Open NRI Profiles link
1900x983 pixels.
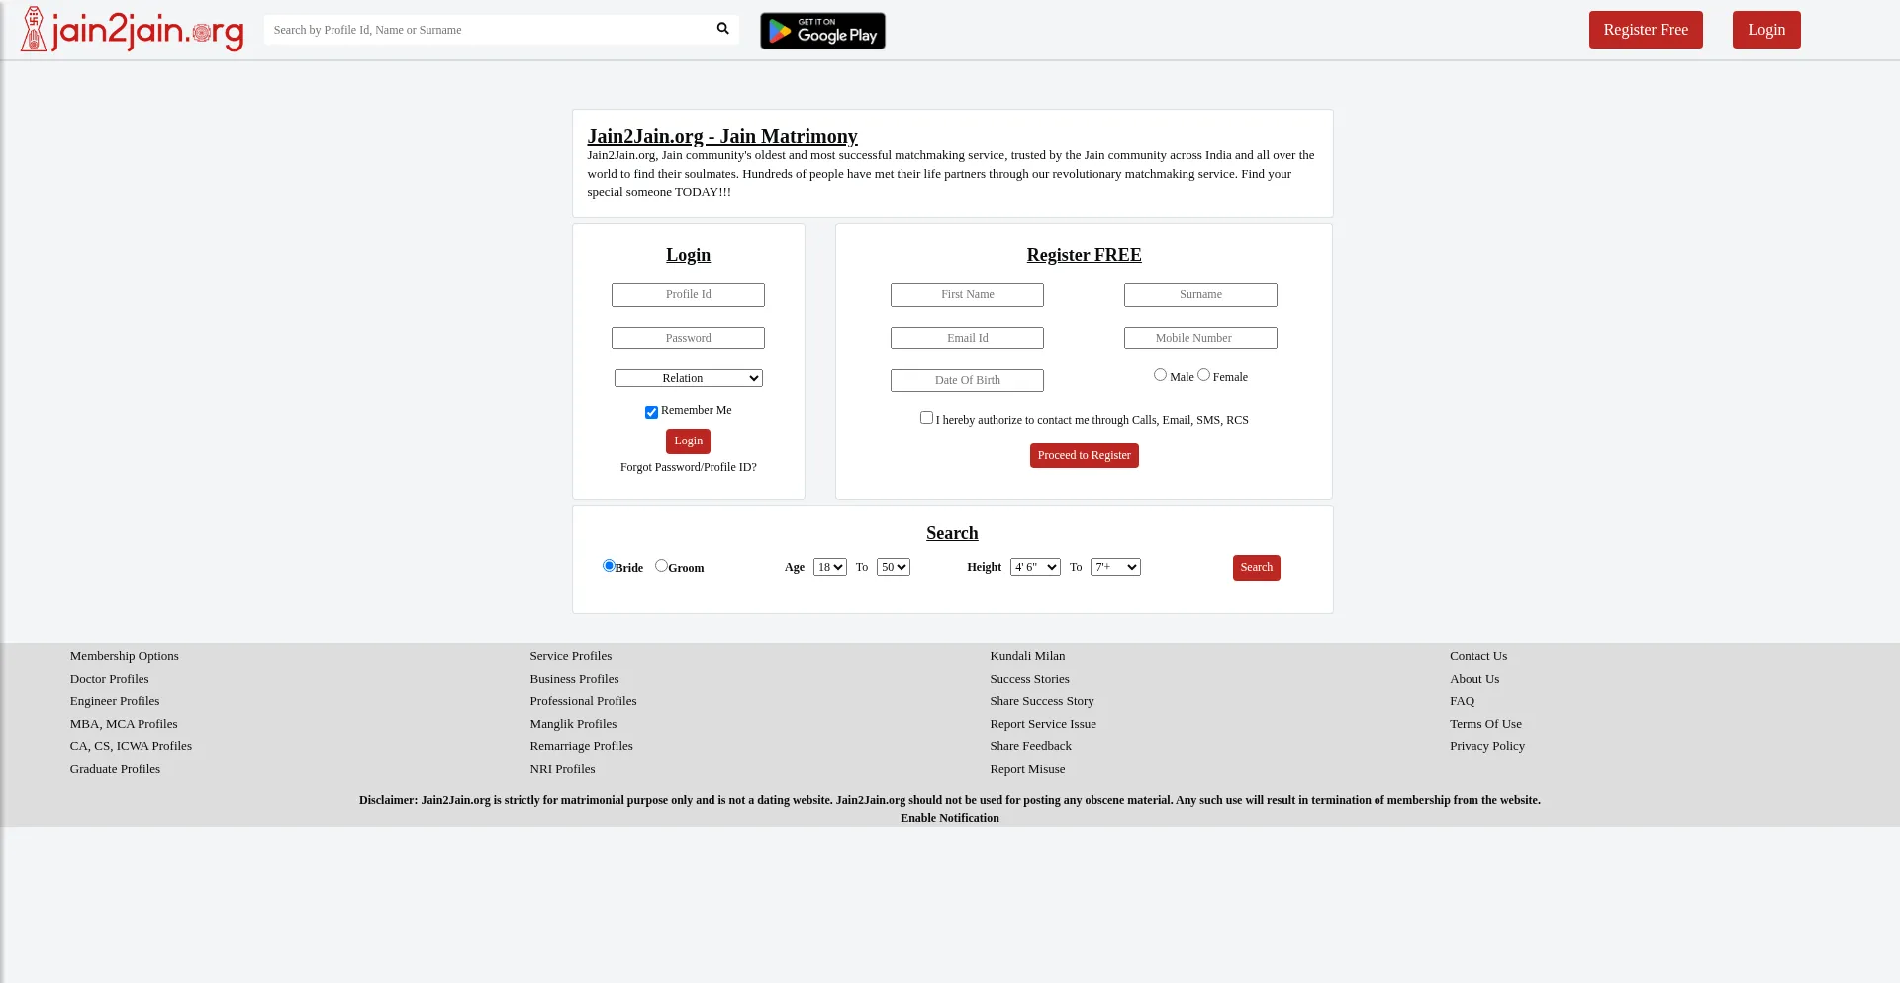[x=562, y=769]
